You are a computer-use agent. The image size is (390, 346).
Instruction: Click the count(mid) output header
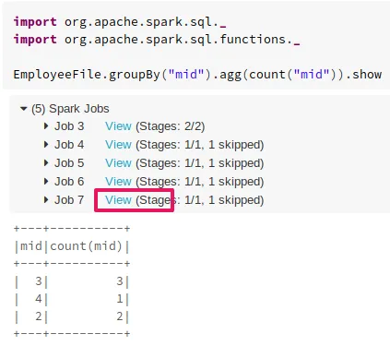click(x=86, y=246)
